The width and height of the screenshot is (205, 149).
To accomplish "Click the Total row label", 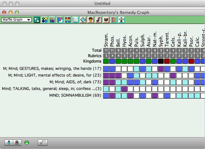I will click(x=96, y=50).
